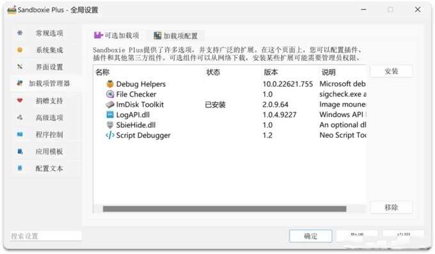Switch to 程序控制 settings
This screenshot has width=435, height=254.
point(47,134)
